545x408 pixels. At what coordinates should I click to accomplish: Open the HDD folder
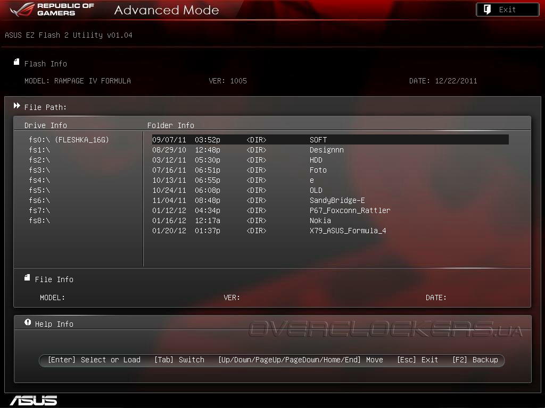click(330, 160)
